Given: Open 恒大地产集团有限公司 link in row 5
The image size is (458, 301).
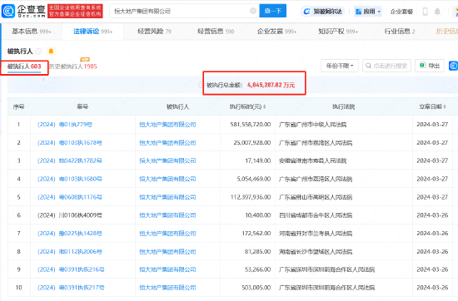Looking at the screenshot, I should click(x=167, y=197).
